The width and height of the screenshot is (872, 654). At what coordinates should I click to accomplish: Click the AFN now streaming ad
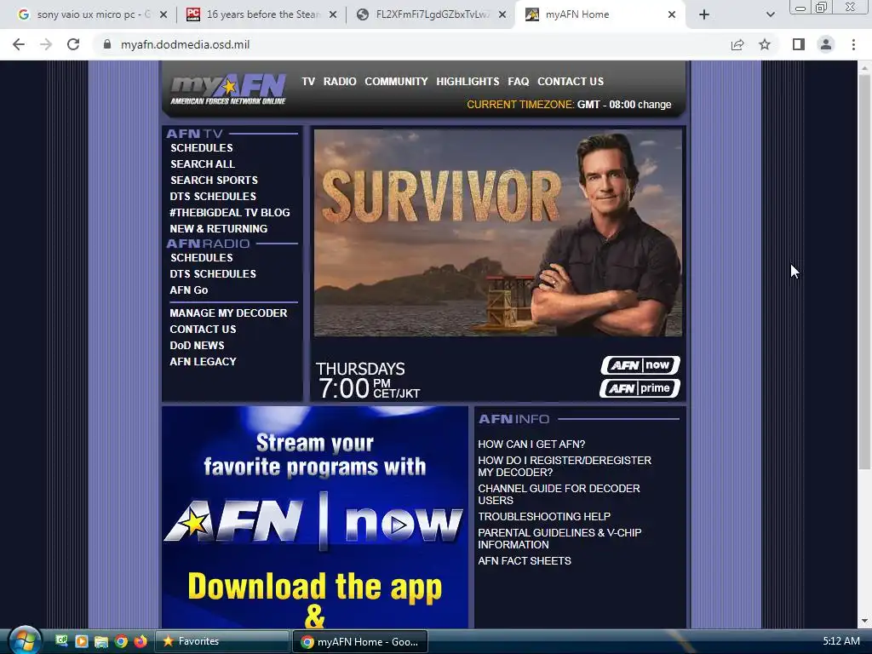315,517
